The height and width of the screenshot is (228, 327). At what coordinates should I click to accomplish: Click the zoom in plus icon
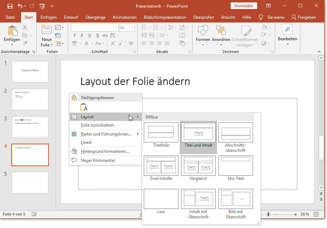point(296,214)
